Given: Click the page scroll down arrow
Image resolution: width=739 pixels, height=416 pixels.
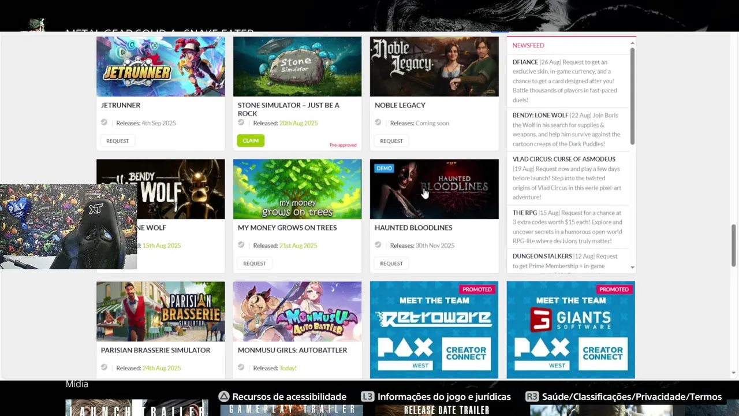Looking at the screenshot, I should point(734,373).
